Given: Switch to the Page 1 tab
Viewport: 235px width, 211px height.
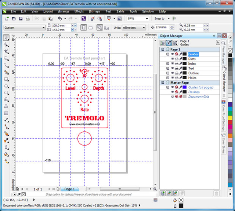Looking at the screenshot, I should (x=70, y=189).
